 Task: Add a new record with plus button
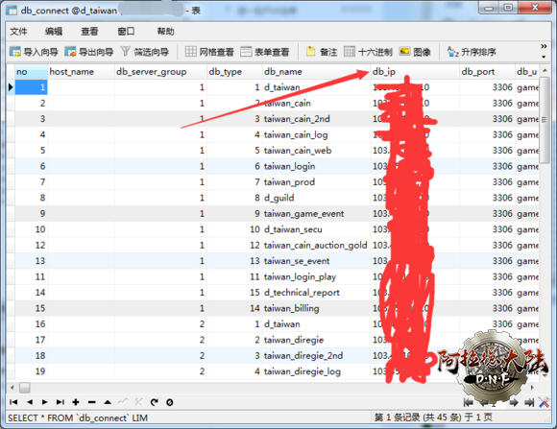(75, 402)
